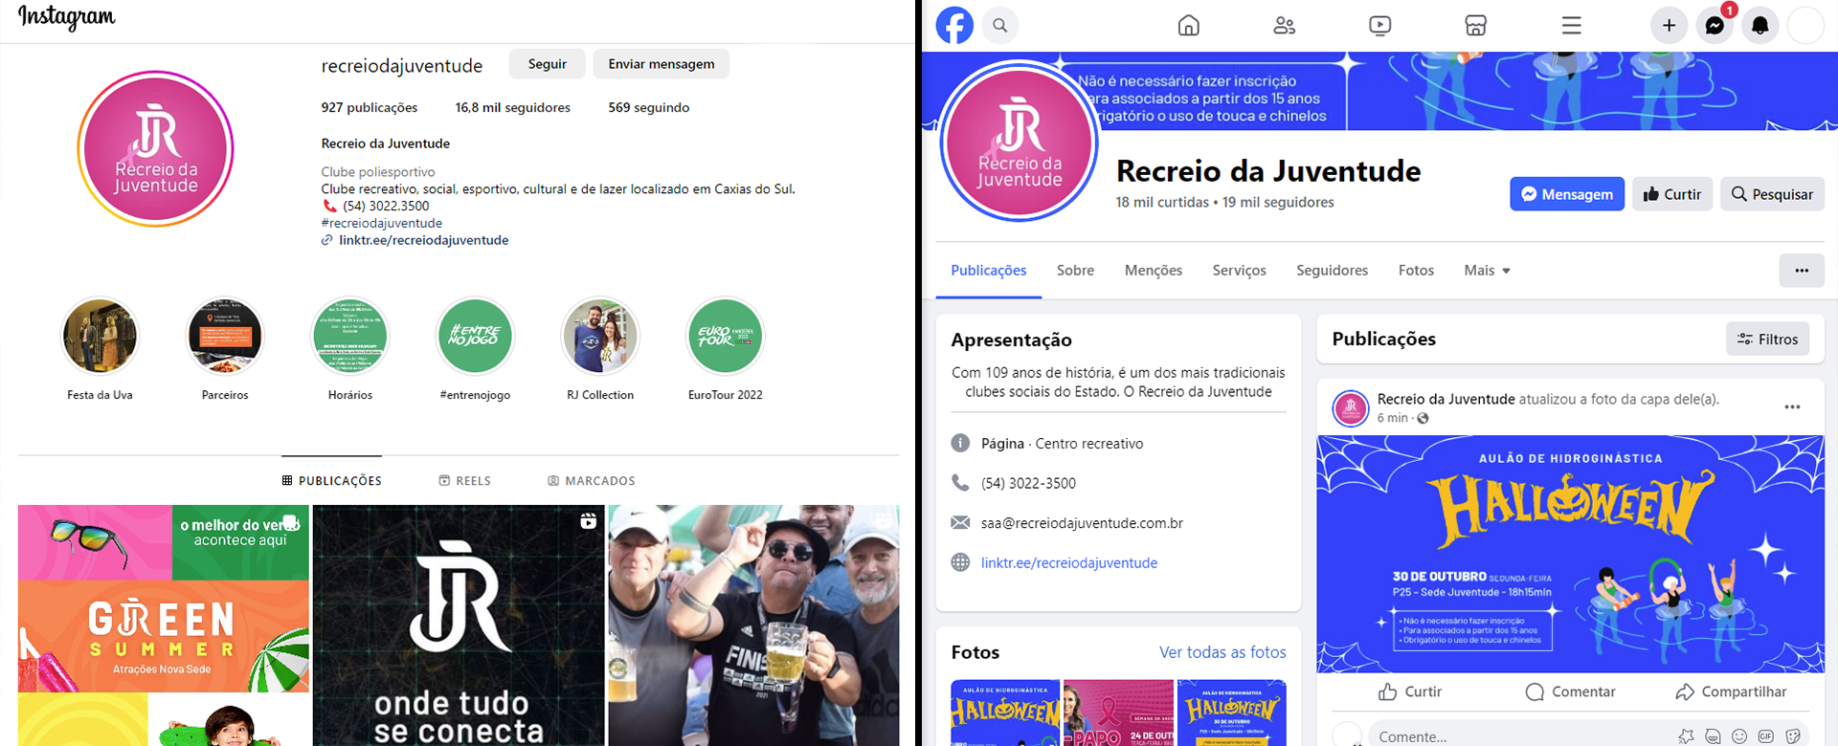Image resolution: width=1838 pixels, height=746 pixels.
Task: Open sticker picker in comment box
Action: [x=1793, y=736]
